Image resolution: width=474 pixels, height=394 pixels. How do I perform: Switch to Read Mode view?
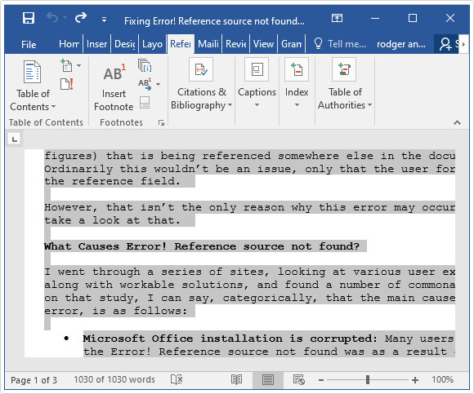pos(236,379)
